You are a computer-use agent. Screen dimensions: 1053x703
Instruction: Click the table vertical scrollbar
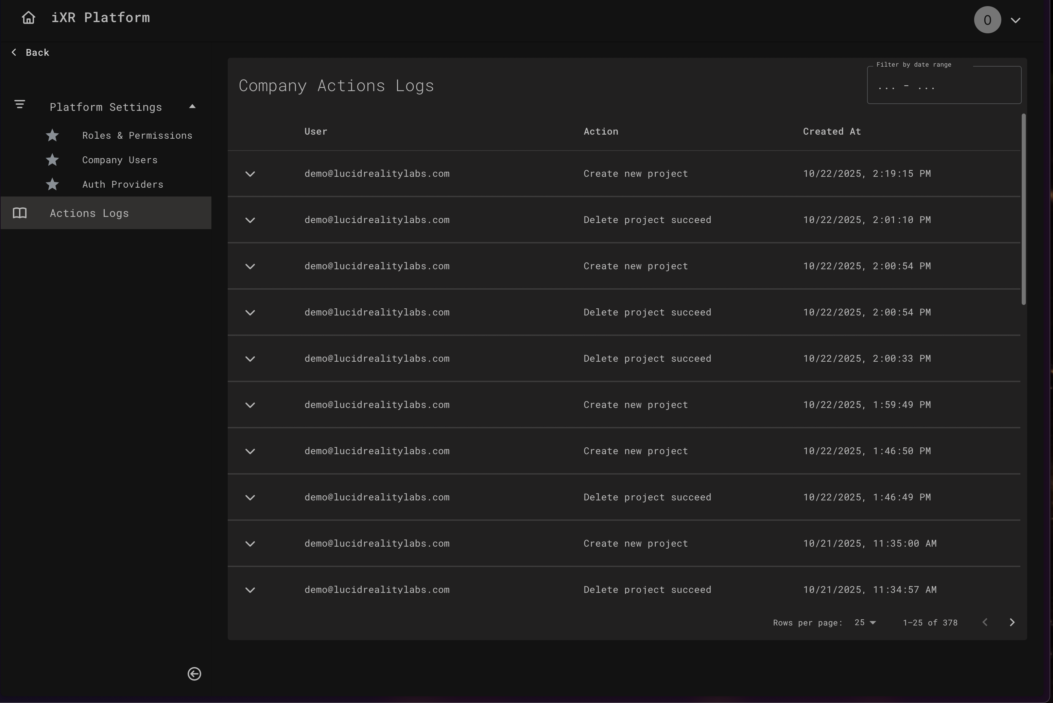tap(1023, 209)
